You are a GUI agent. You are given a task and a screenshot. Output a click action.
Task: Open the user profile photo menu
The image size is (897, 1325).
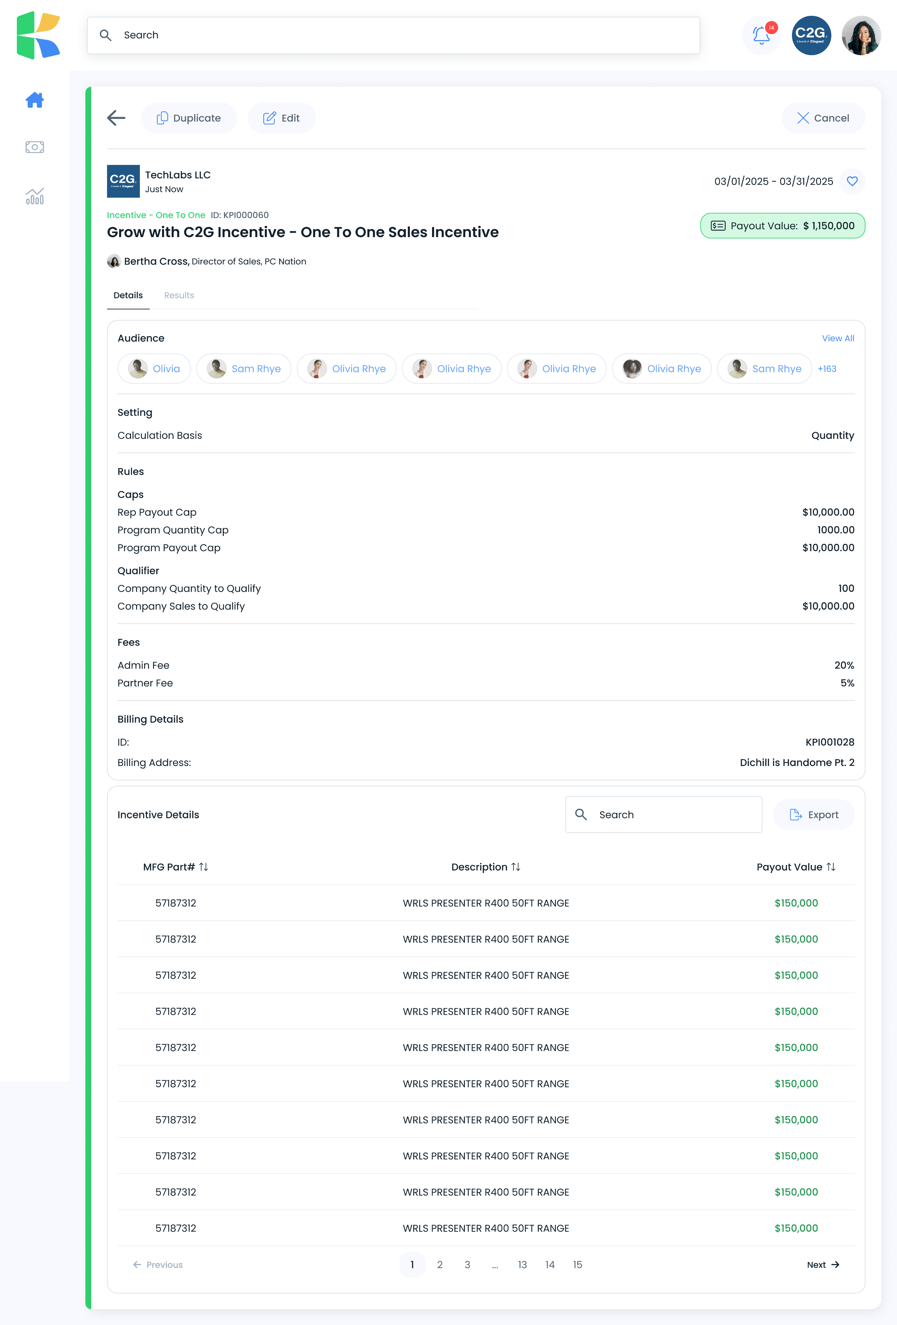pos(861,35)
